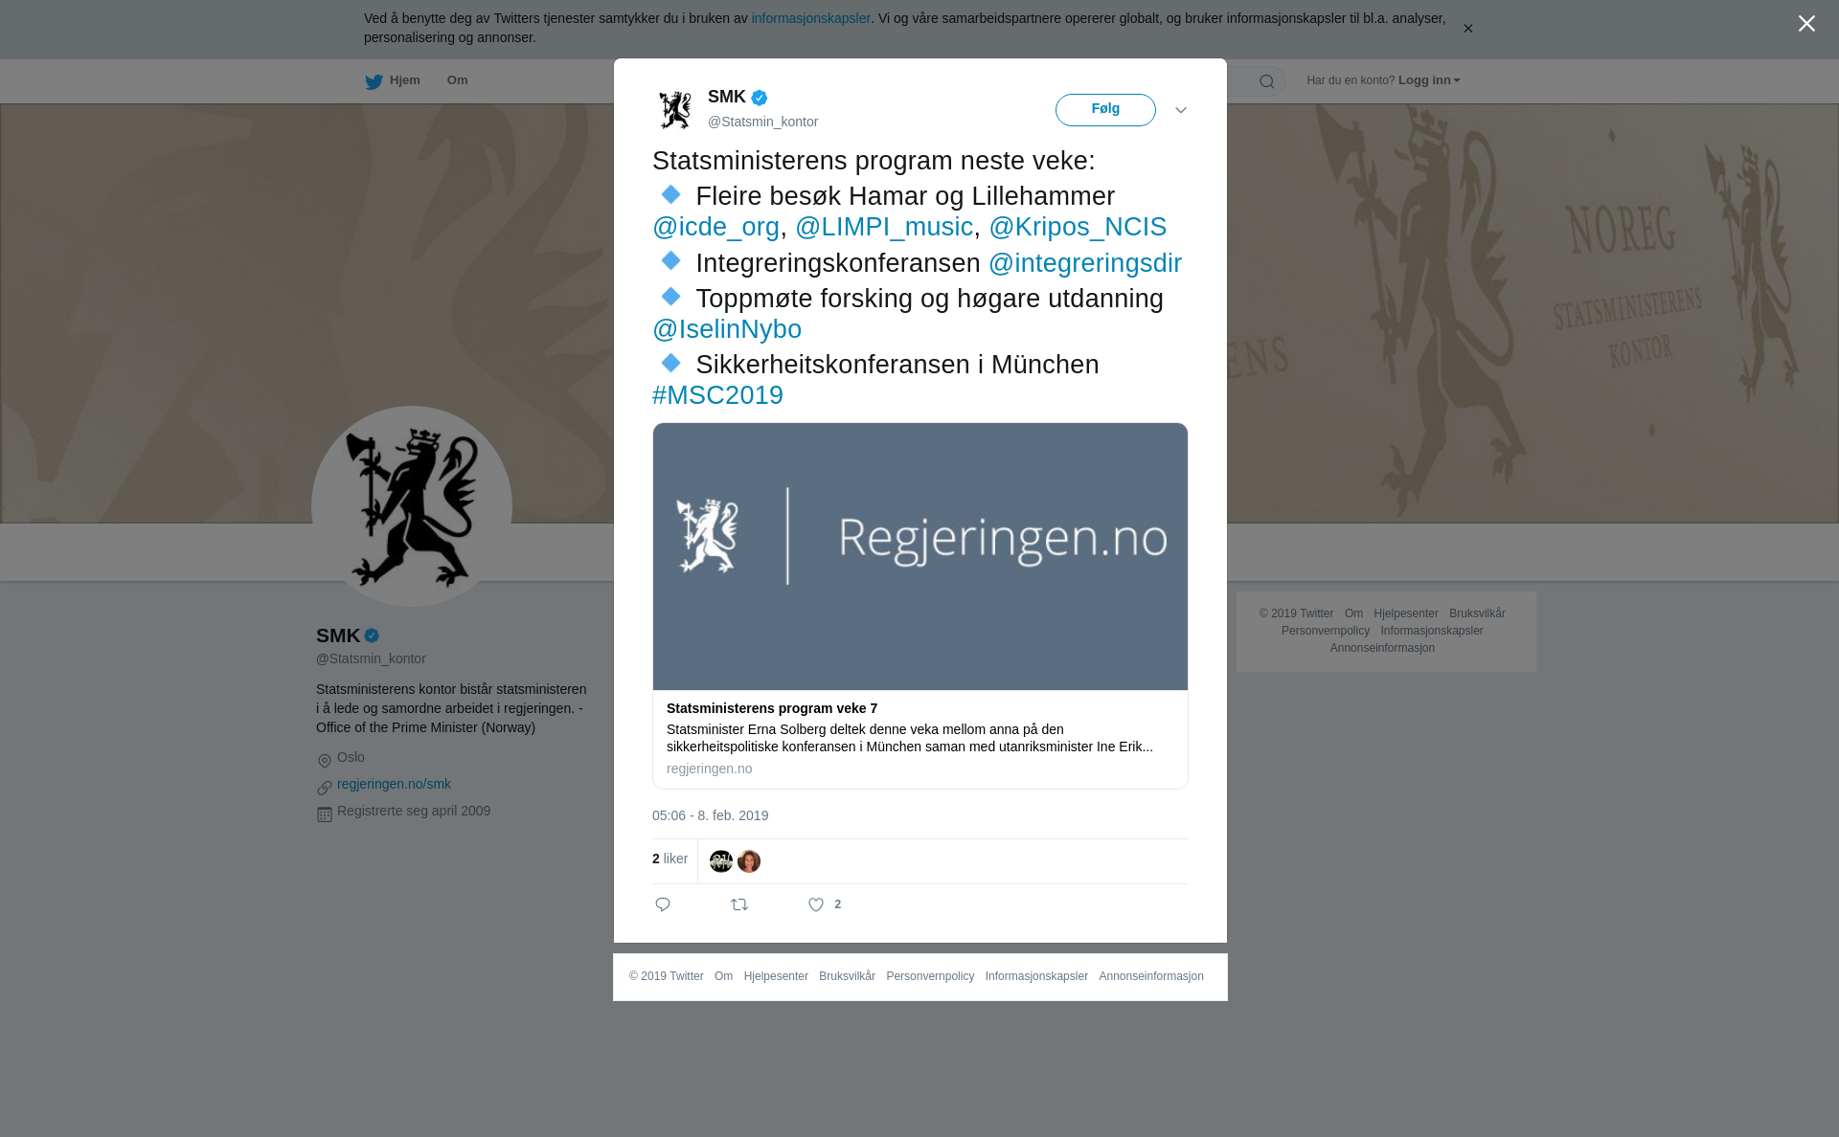This screenshot has width=1839, height=1137.
Task: Click the woman's portrait liker avatar
Action: (749, 861)
